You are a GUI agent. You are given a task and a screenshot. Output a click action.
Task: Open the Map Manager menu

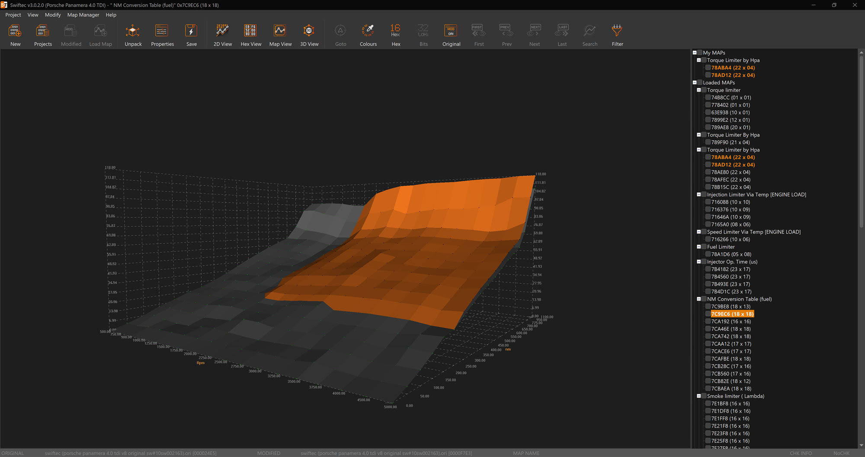83,15
